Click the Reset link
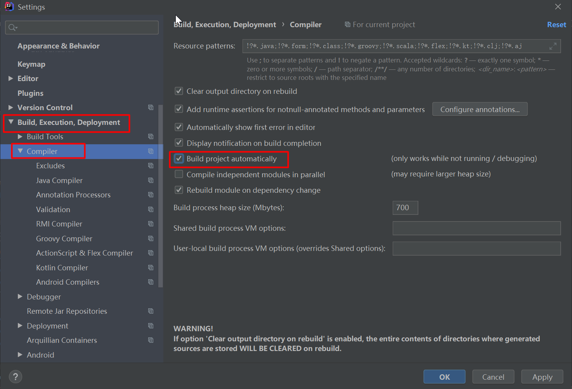This screenshot has width=572, height=389. pyautogui.click(x=556, y=24)
